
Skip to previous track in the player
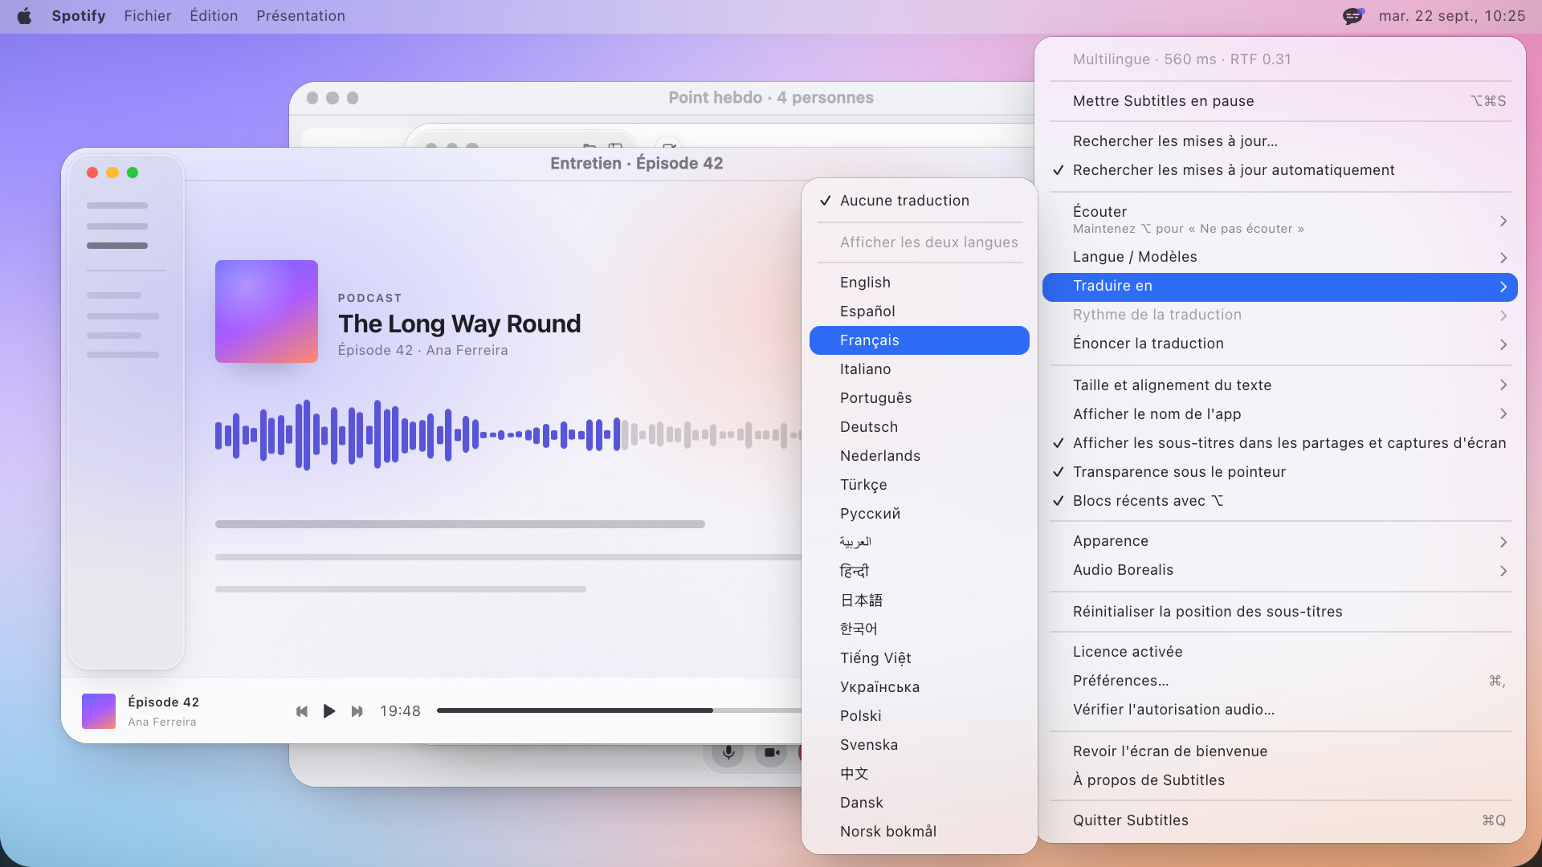302,711
